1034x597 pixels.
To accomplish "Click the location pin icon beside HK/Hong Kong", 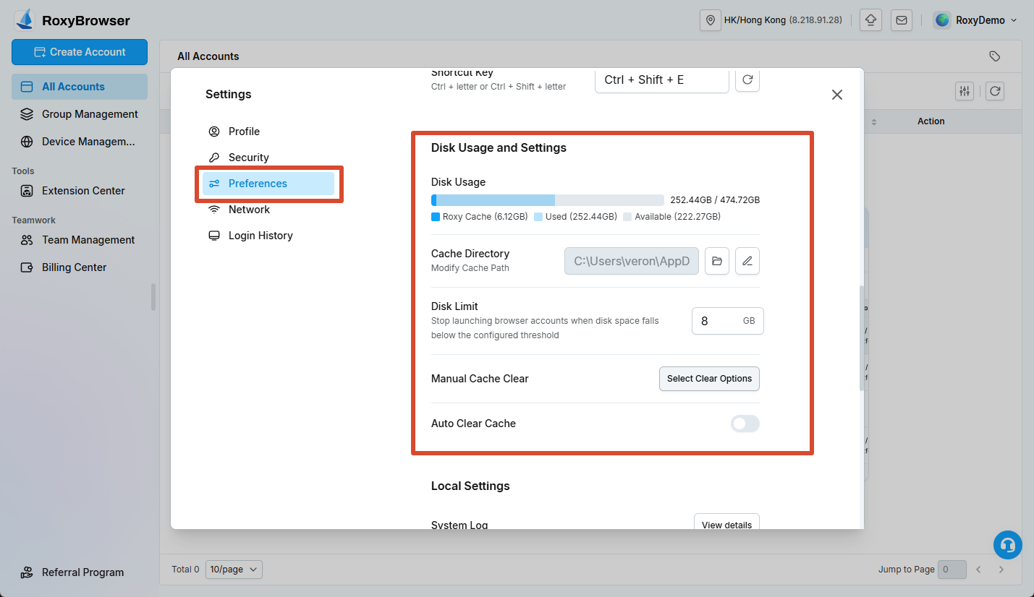I will (x=711, y=20).
